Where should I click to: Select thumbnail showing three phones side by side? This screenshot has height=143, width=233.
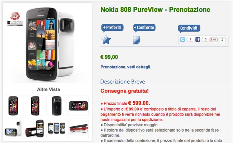57,129
